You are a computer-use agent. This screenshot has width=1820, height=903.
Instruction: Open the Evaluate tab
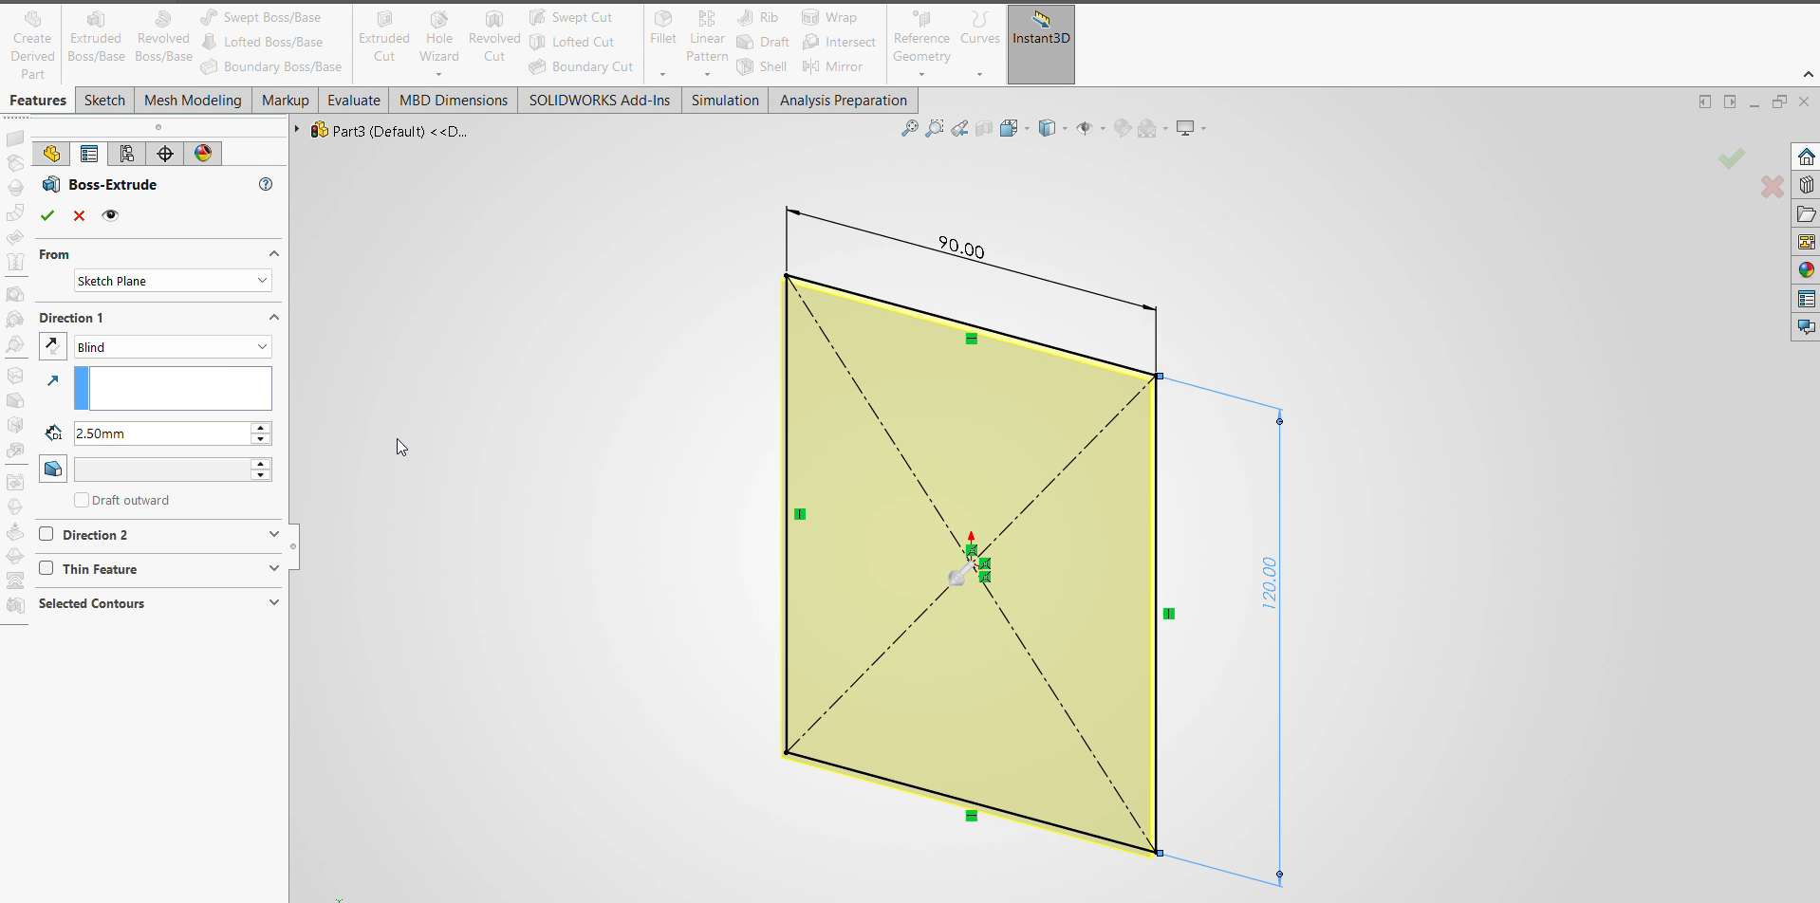coord(354,101)
